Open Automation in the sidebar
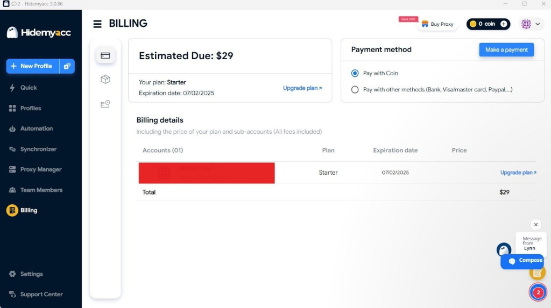Image resolution: width=551 pixels, height=308 pixels. (x=36, y=128)
